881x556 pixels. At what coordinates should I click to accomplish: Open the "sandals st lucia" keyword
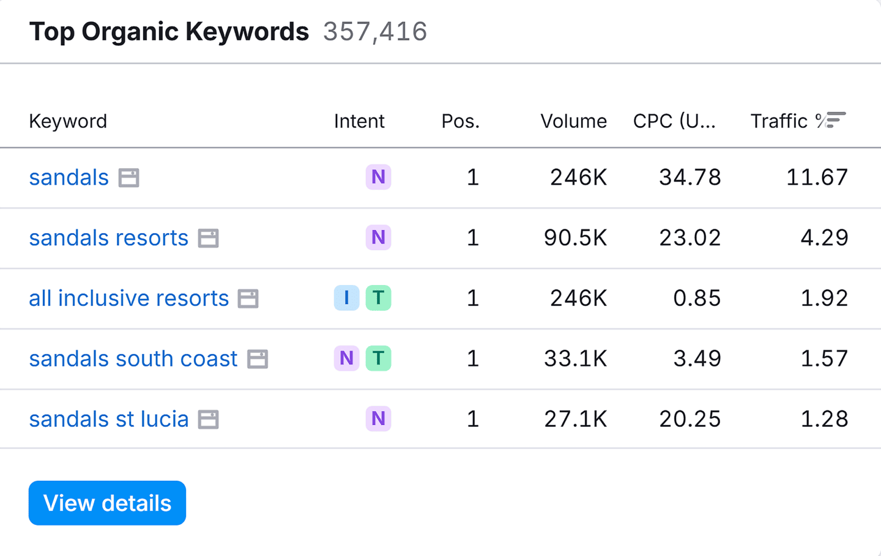[x=108, y=419]
